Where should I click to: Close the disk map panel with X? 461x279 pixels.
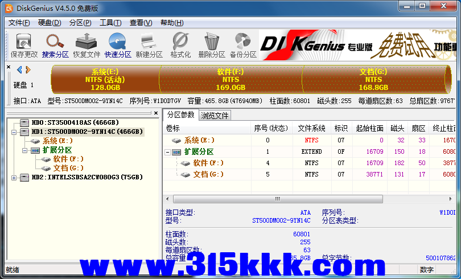coord(9,67)
